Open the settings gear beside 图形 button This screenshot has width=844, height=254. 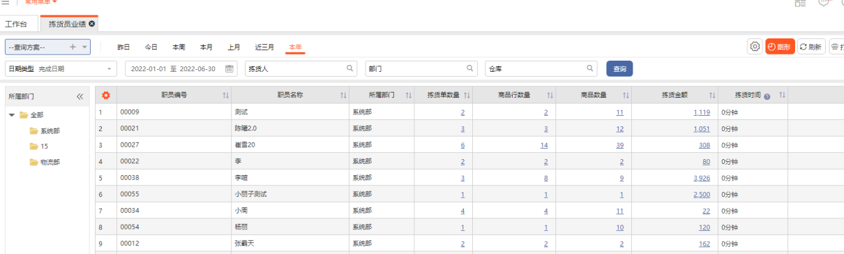click(x=755, y=47)
